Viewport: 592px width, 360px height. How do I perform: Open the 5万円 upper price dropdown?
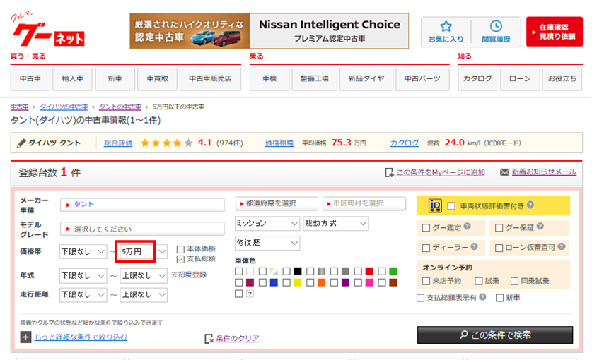(143, 252)
